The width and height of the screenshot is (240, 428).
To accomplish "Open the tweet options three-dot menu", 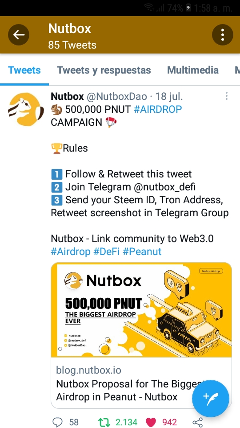I will 226,96.
